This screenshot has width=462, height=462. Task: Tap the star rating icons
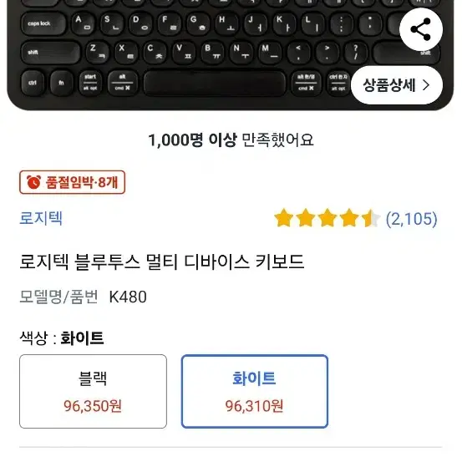coord(327,218)
